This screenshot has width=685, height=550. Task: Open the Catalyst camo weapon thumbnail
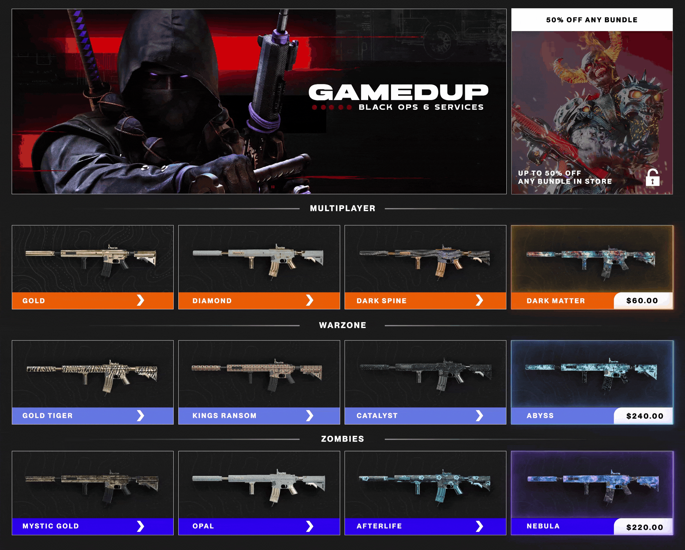point(425,374)
